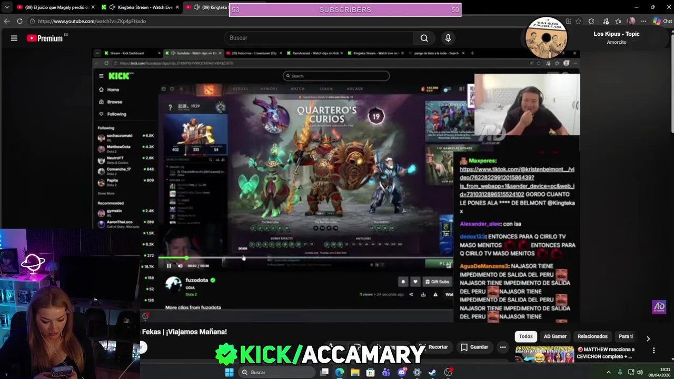Open gymskin recommended channel
Viewport: 674px width, 379px height.
coord(125,212)
